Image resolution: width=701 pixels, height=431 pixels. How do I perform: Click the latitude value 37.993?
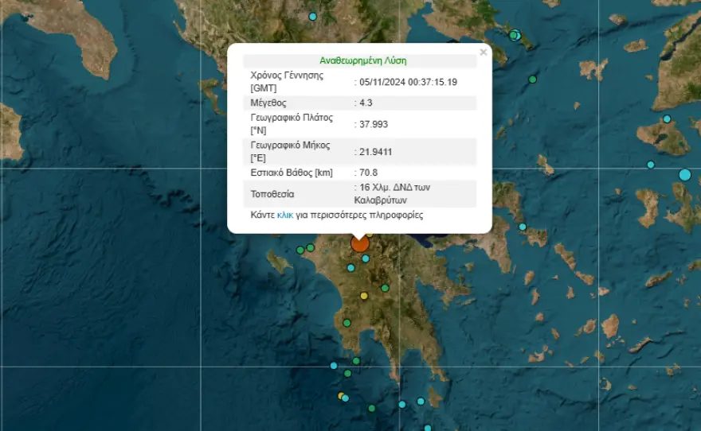point(373,124)
